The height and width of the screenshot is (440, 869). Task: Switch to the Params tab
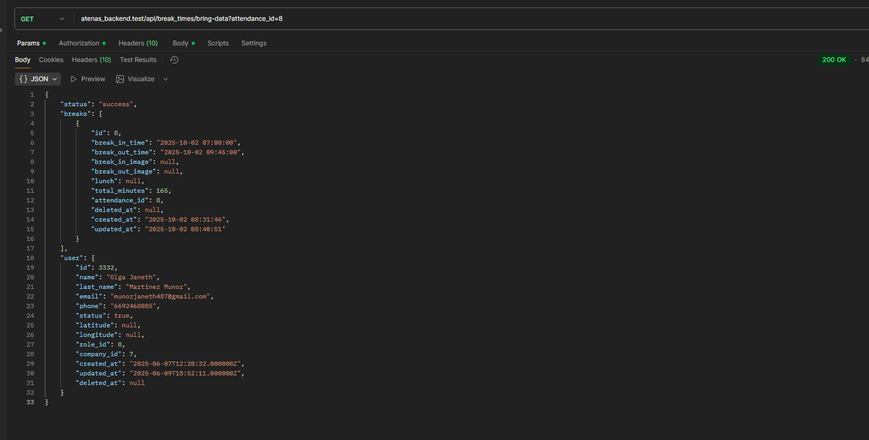point(28,43)
